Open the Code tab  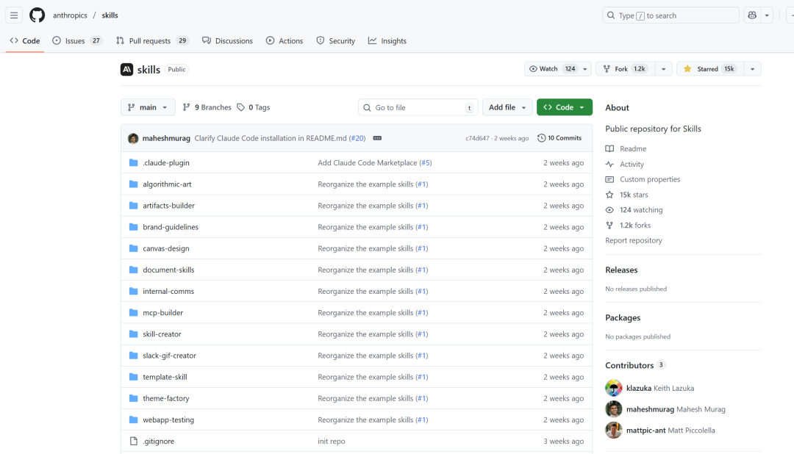(x=25, y=40)
